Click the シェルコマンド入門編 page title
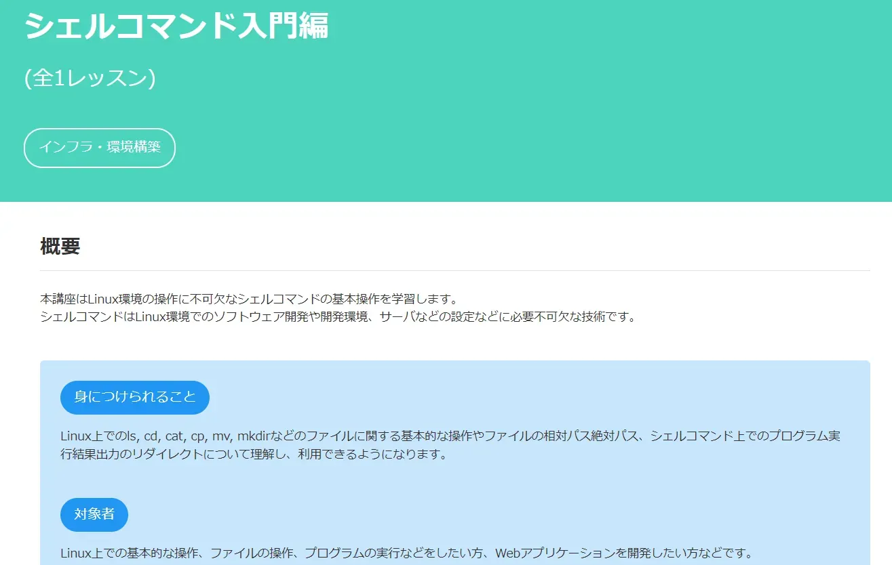This screenshot has height=565, width=892. pyautogui.click(x=176, y=26)
